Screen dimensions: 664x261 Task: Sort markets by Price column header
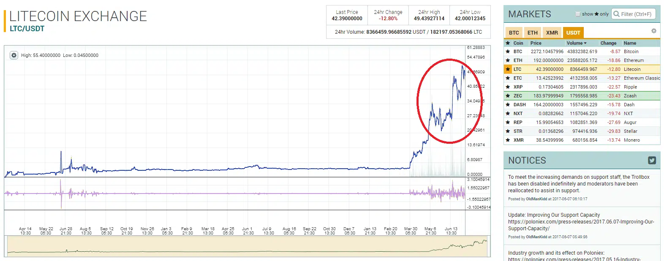coord(536,43)
